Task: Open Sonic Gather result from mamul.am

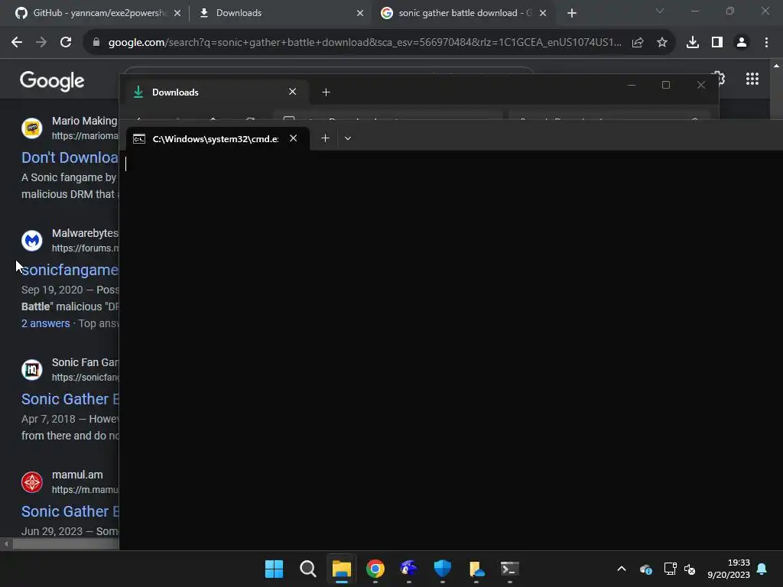Action: click(x=70, y=511)
